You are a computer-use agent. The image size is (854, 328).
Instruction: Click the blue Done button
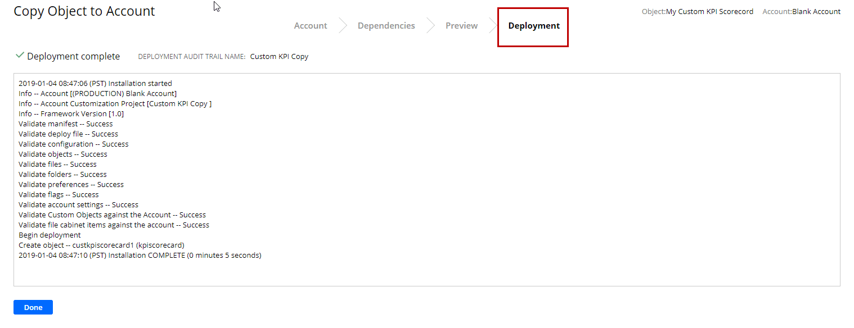coord(33,307)
